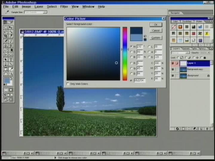The width and height of the screenshot is (215, 161).
Task: Swap foreground and background colors
Action: [12, 78]
